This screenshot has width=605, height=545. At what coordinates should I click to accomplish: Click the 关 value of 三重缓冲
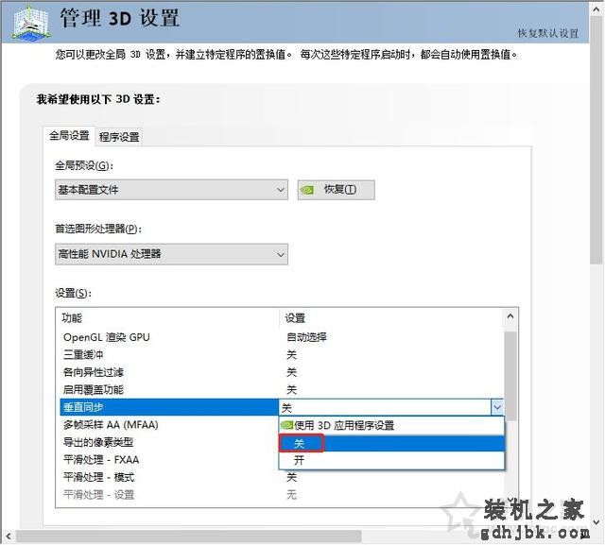point(292,354)
